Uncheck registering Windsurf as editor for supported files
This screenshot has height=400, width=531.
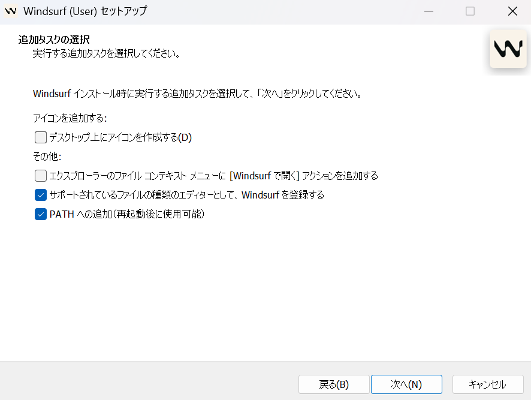pyautogui.click(x=41, y=195)
